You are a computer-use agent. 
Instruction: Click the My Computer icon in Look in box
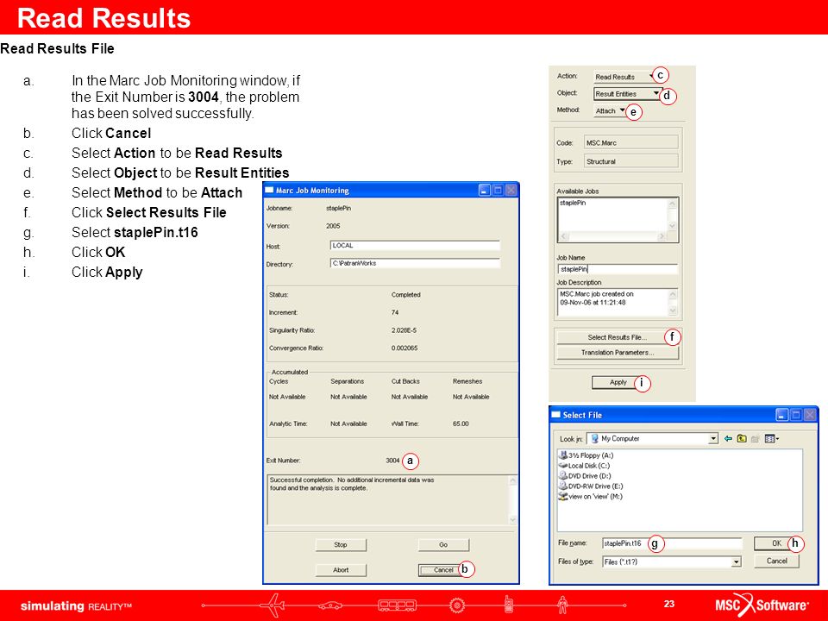point(594,438)
